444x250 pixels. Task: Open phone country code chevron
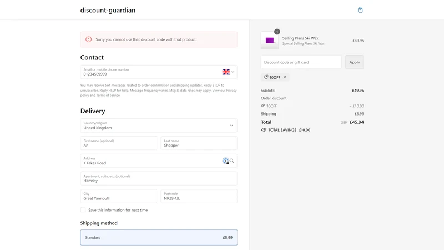(233, 72)
